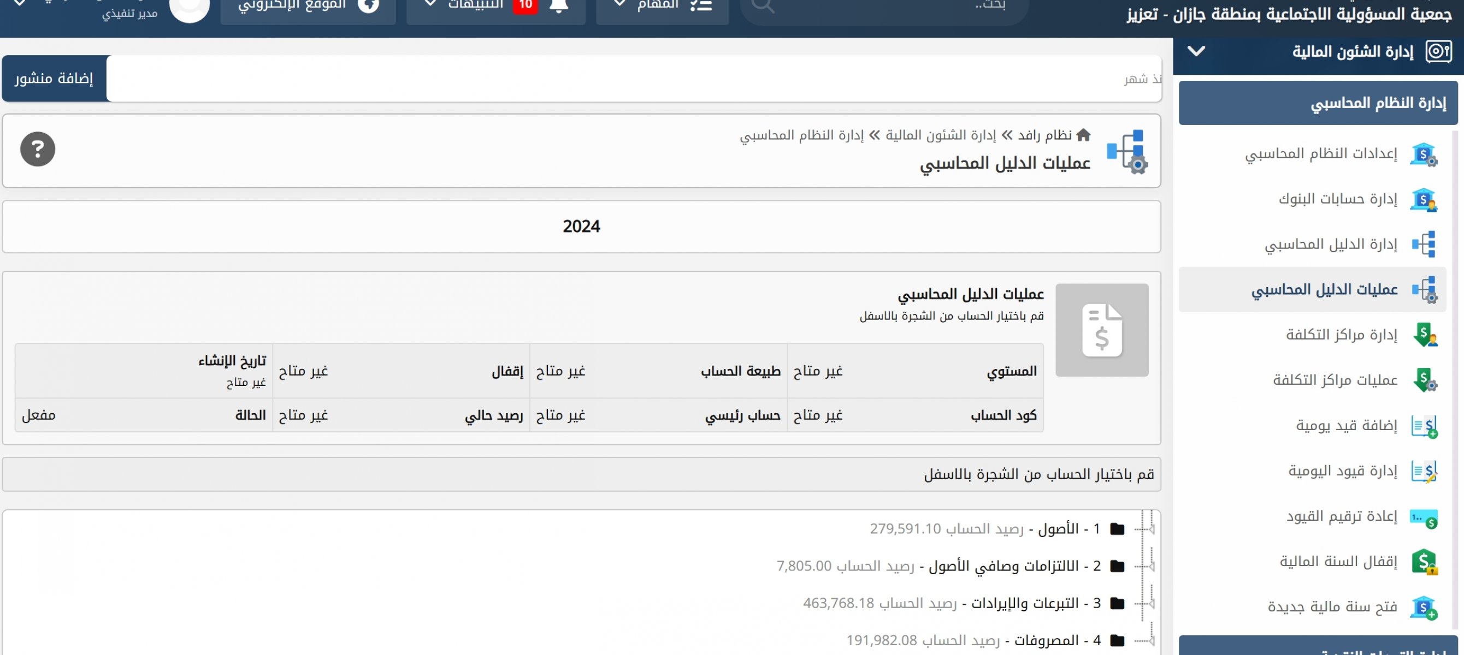Click the notifications bell icon
Viewport: 1464px width, 655px height.
coord(559,5)
